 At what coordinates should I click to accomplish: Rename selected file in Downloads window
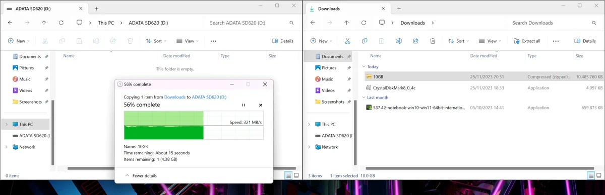point(398,41)
